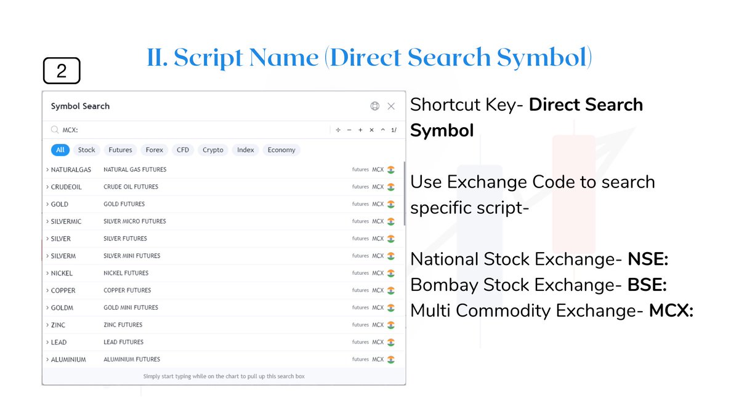Click India flag icon on NATURALGAS row
The height and width of the screenshot is (415, 739).
[x=391, y=170]
